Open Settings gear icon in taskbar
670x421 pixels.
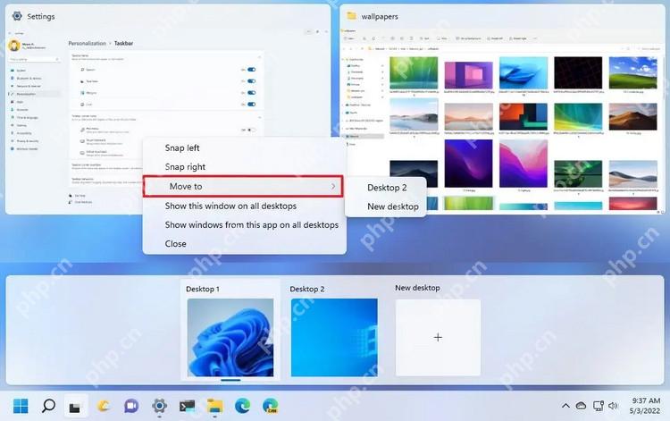(x=159, y=406)
